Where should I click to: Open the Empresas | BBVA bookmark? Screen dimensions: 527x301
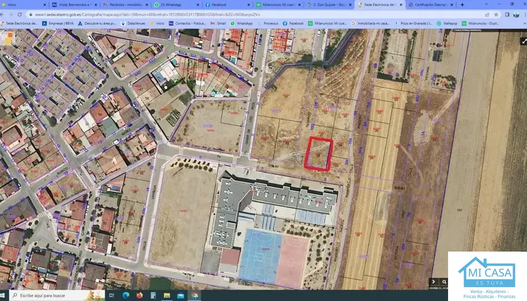[x=58, y=23]
